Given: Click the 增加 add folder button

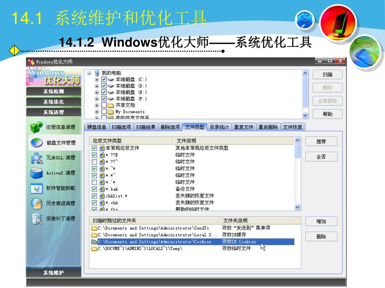Looking at the screenshot, I should pos(321,221).
